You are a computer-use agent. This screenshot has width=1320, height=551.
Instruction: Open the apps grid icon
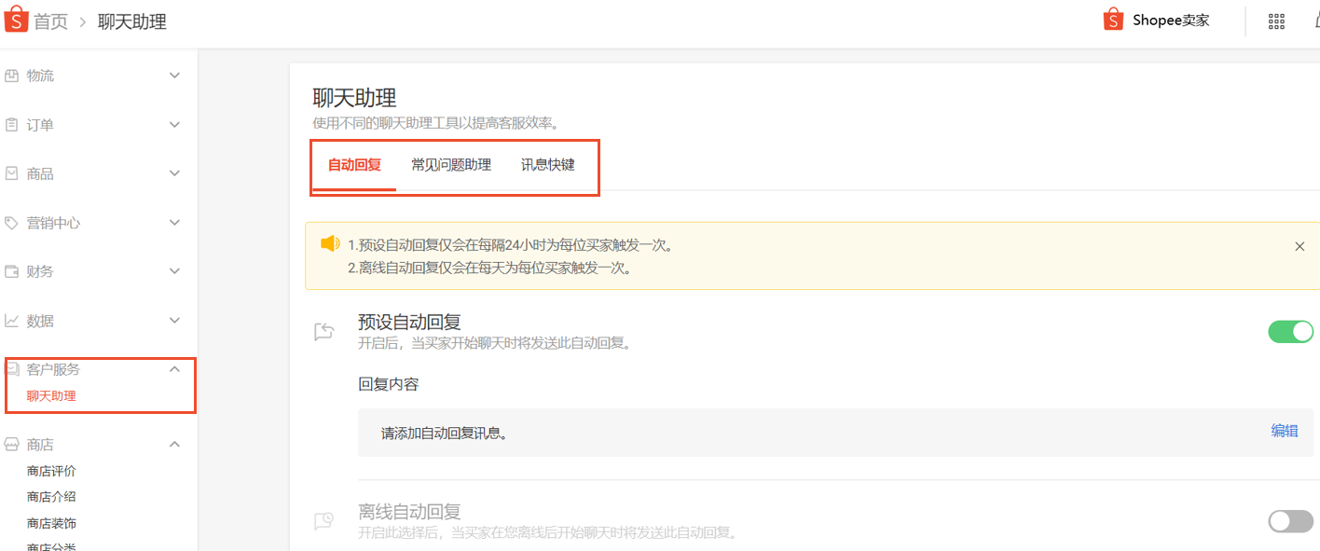1277,21
